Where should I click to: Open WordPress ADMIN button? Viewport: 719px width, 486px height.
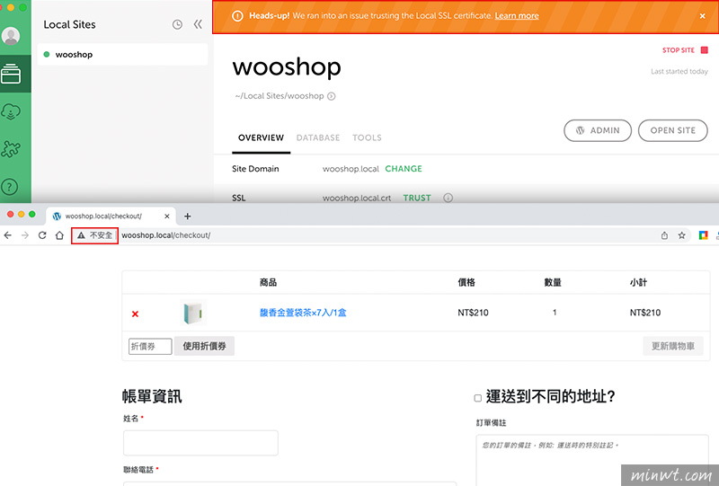click(x=598, y=130)
